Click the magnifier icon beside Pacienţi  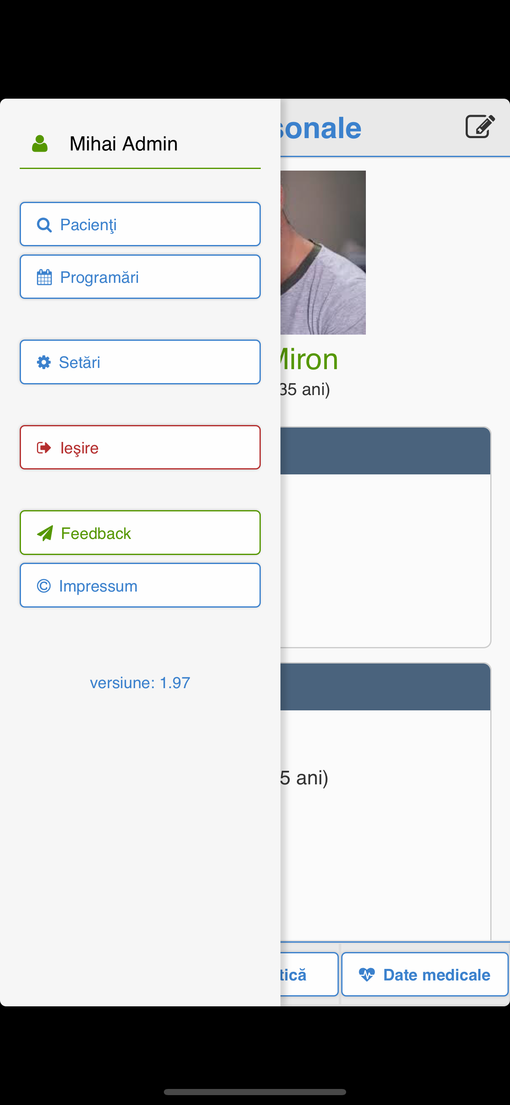(44, 225)
